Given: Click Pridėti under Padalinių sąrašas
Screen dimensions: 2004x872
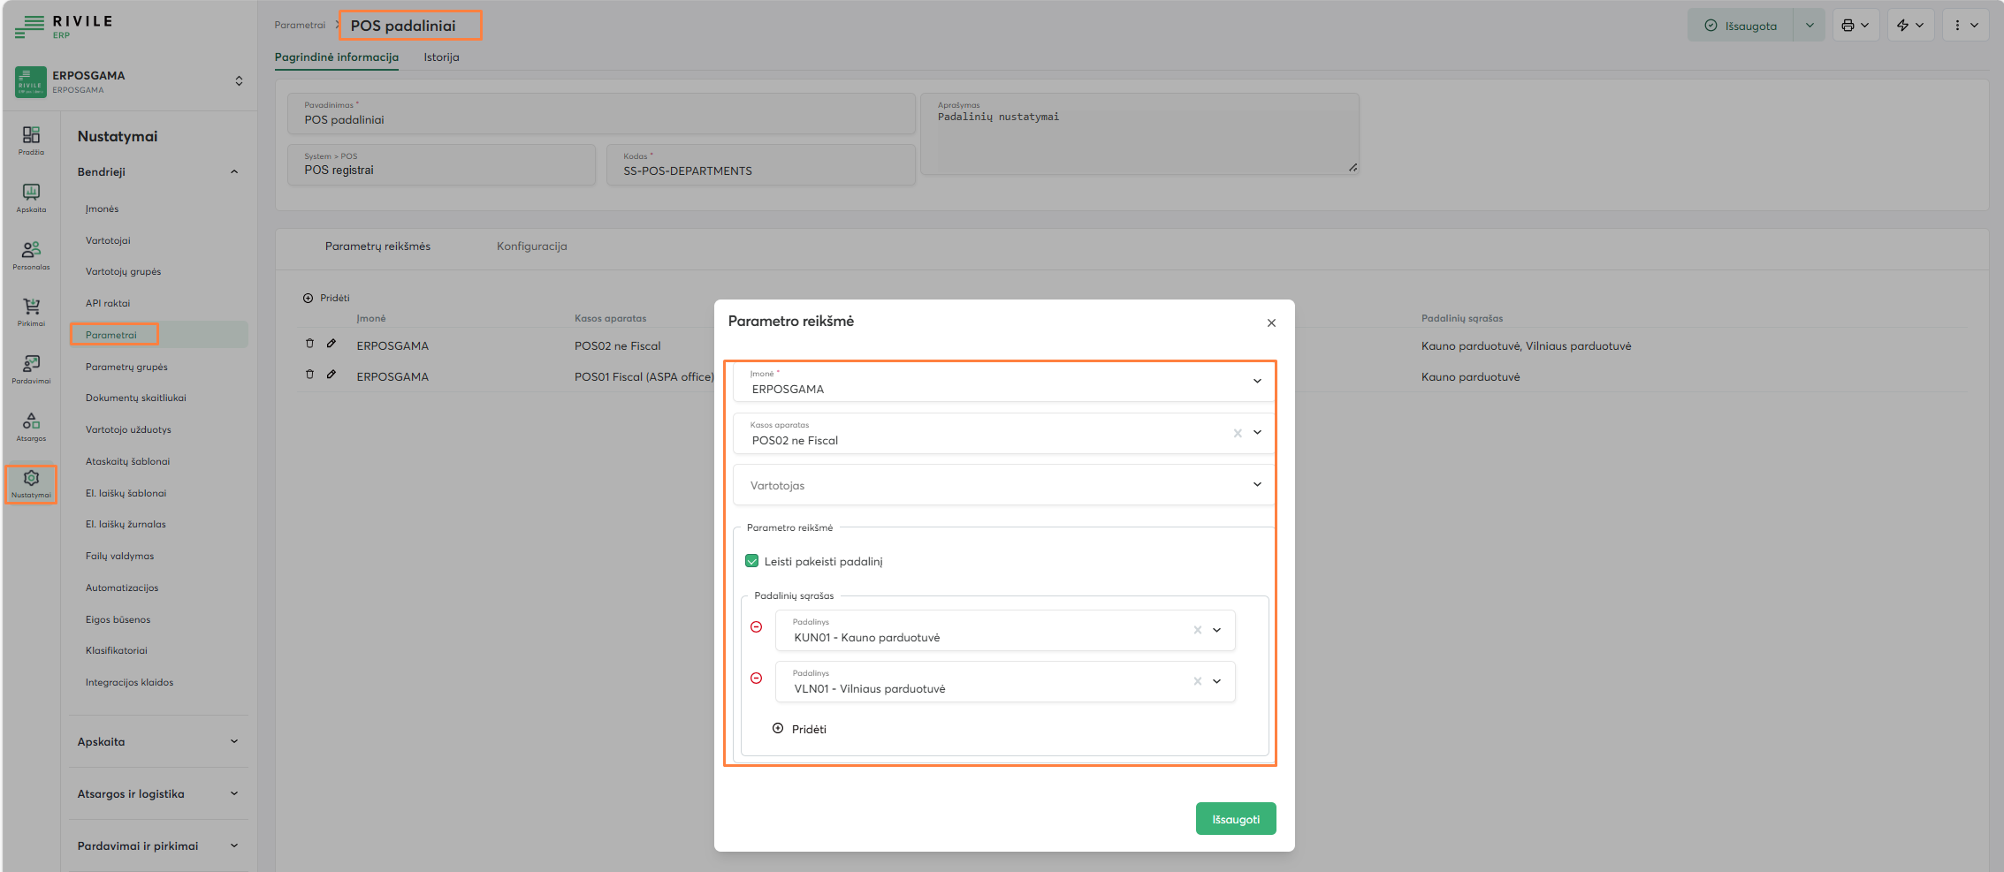Looking at the screenshot, I should [800, 729].
